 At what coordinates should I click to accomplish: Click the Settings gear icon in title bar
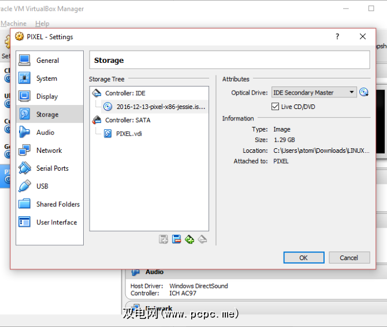(19, 36)
